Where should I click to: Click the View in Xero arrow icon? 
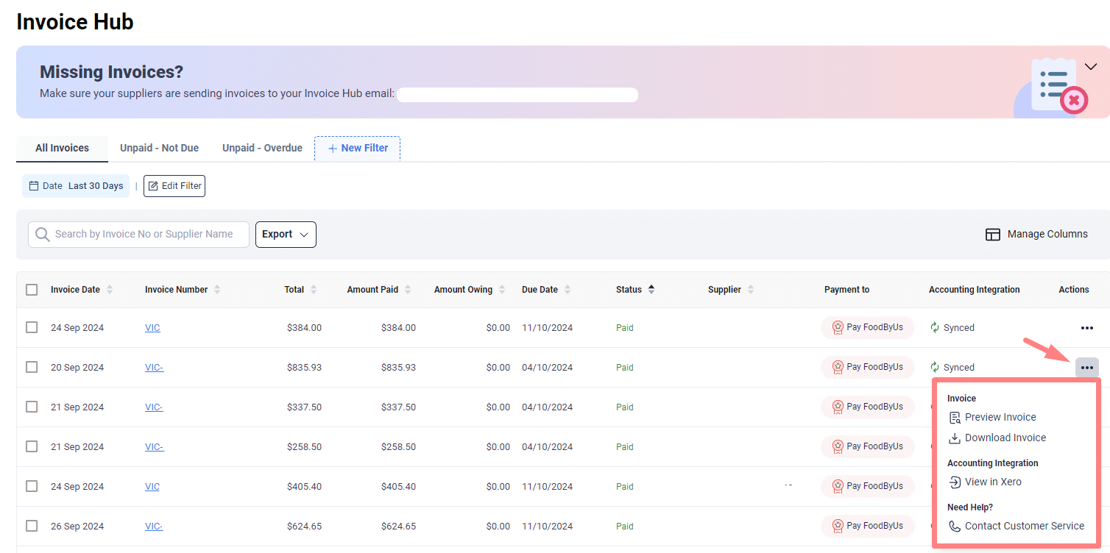[x=954, y=482]
